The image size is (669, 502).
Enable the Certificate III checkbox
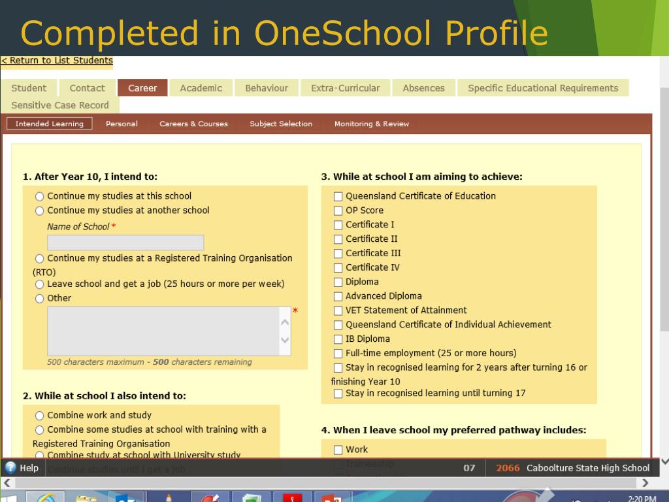click(338, 254)
